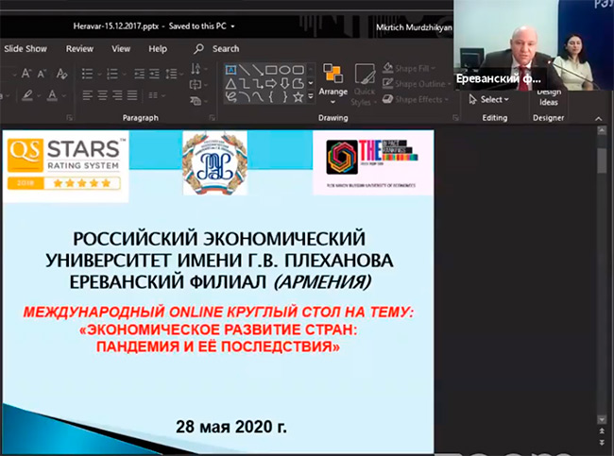The height and width of the screenshot is (456, 614).
Task: Open the Slide Show ribbon tab
Action: [26, 49]
